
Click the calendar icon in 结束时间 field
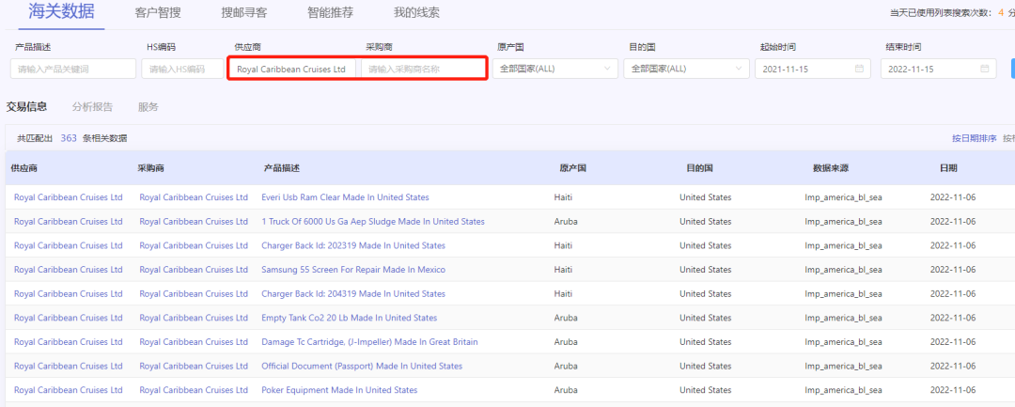click(985, 69)
